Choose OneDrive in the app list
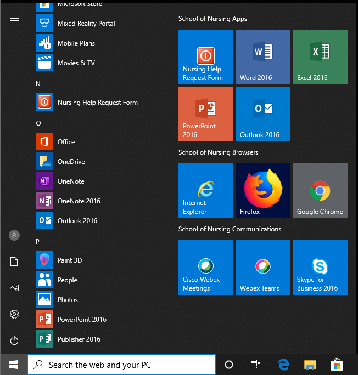The image size is (358, 375). coord(71,162)
